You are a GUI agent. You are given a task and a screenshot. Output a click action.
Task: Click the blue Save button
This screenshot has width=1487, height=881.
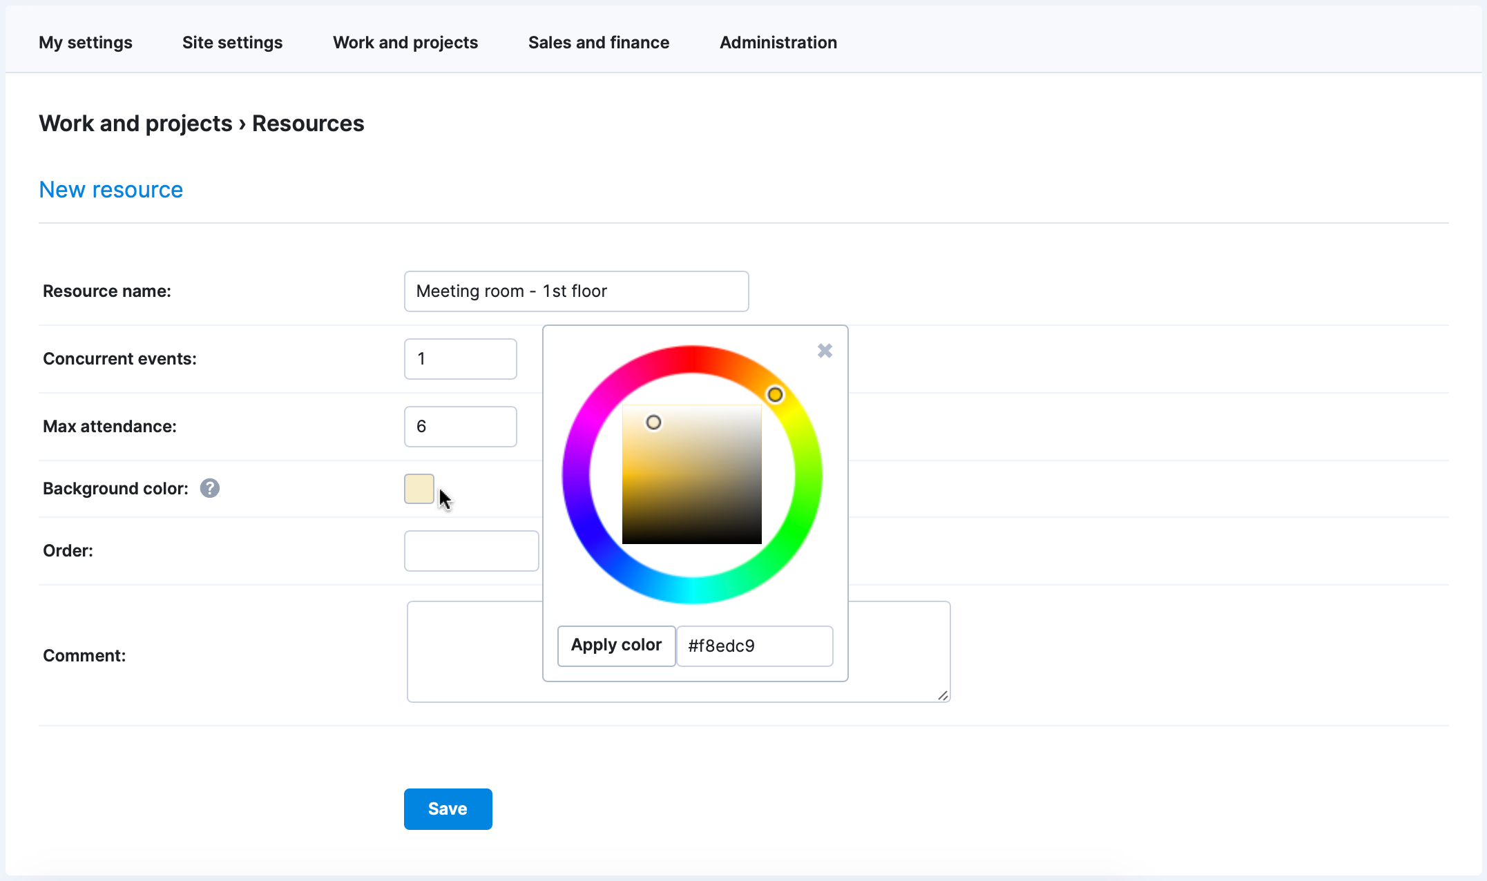tap(448, 809)
